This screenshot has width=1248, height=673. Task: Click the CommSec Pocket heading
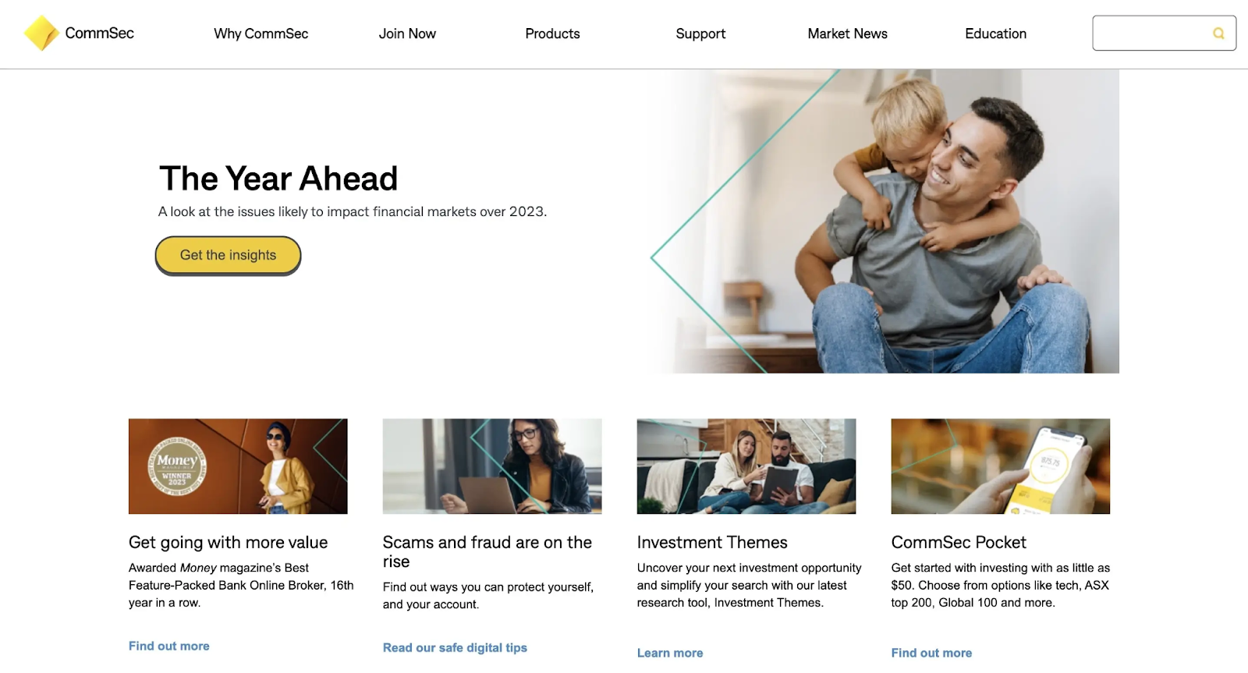point(959,543)
